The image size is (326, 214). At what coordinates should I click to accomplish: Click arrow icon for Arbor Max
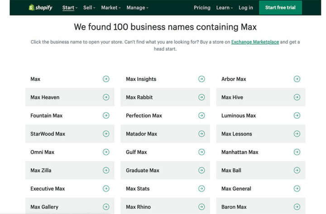[x=297, y=79]
